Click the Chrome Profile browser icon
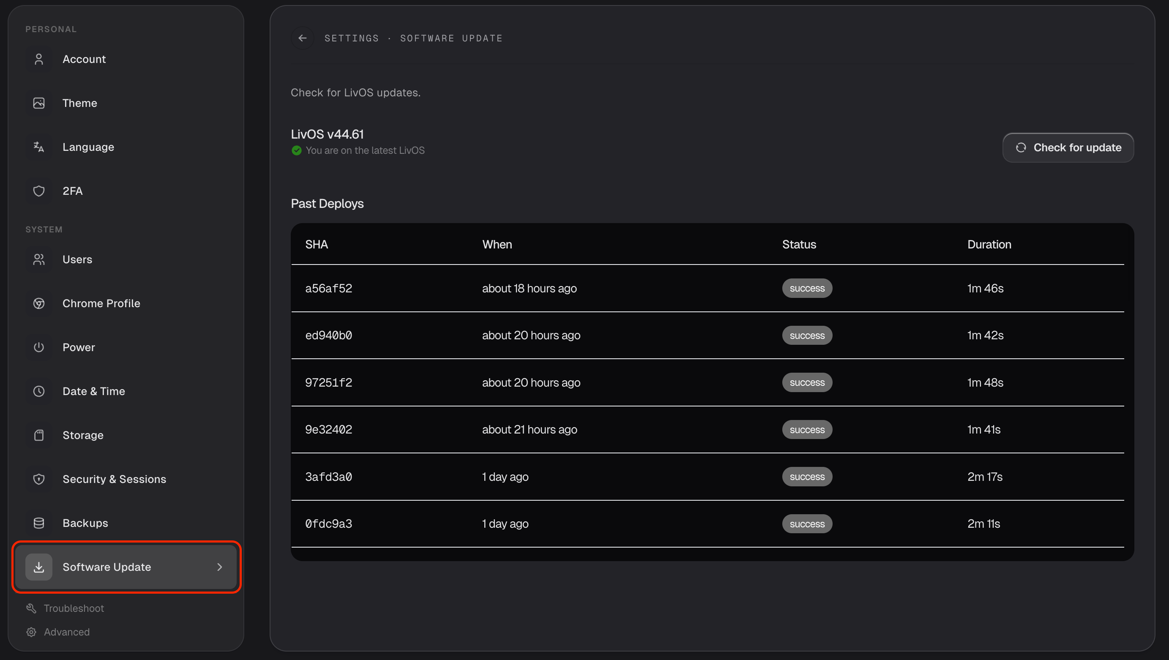This screenshot has width=1169, height=660. coord(39,303)
